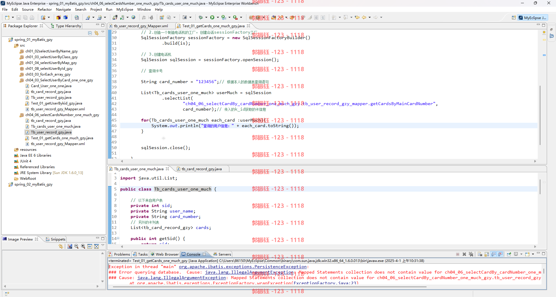Click the Debug bug toolbar icon
This screenshot has height=297, width=556.
pos(201,18)
